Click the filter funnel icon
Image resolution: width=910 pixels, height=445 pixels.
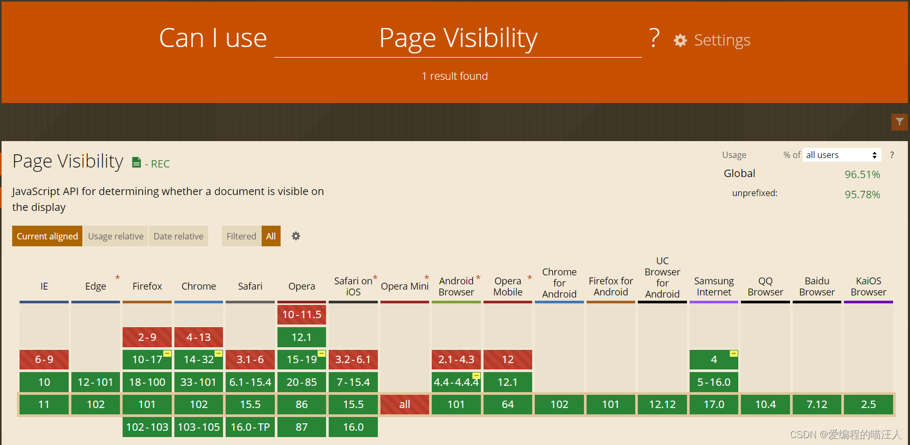[899, 122]
